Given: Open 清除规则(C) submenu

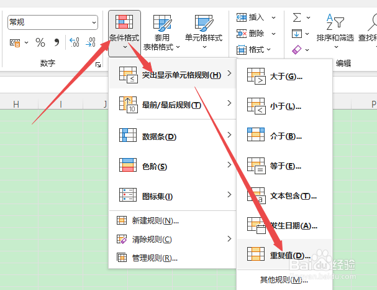Looking at the screenshot, I should coord(173,239).
